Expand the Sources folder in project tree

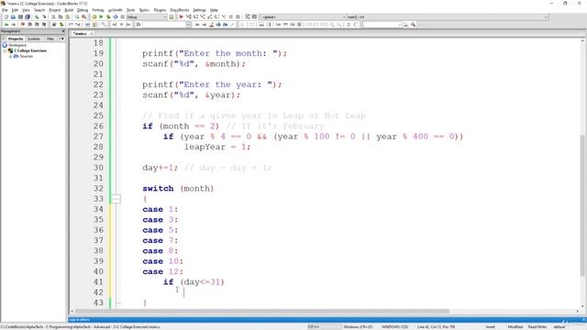click(x=10, y=56)
